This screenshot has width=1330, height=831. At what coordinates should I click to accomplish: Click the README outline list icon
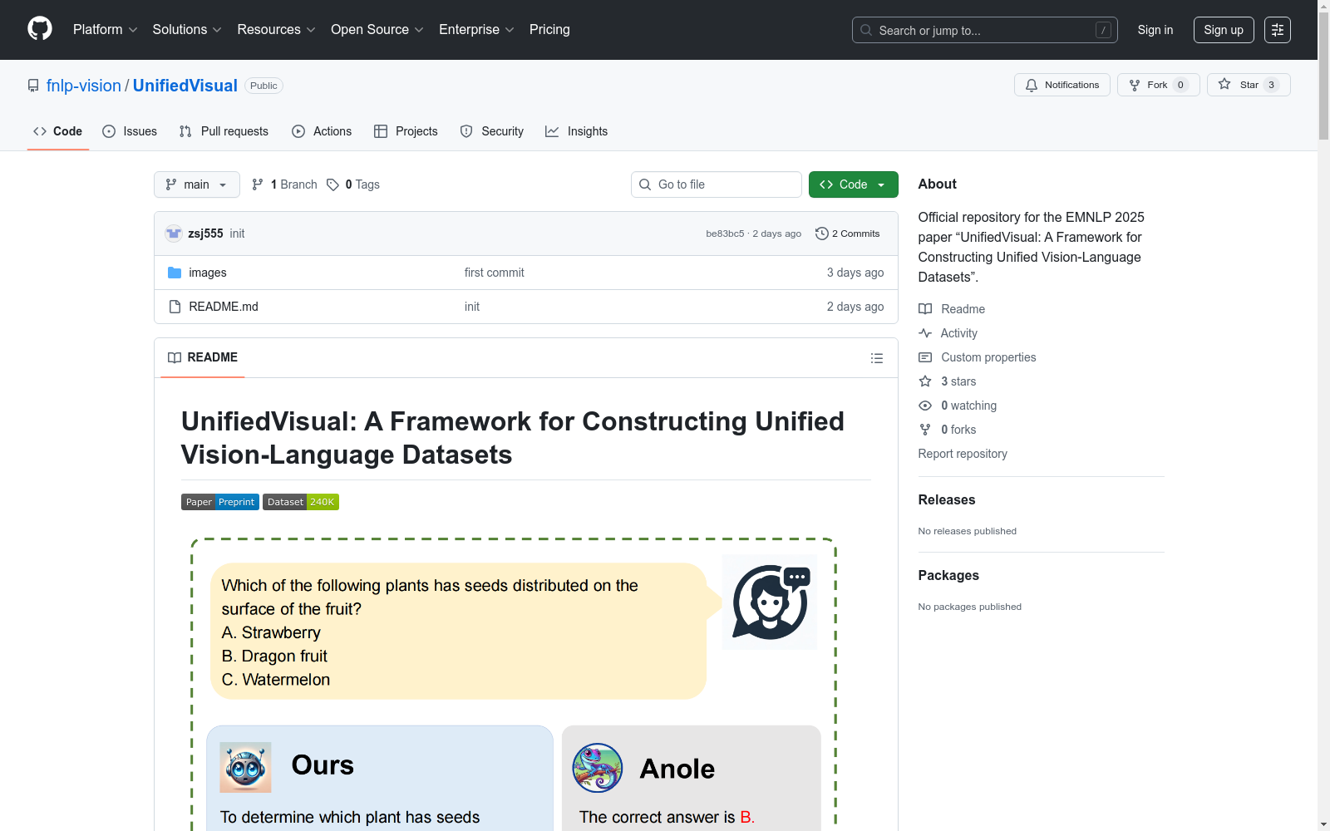tap(877, 358)
